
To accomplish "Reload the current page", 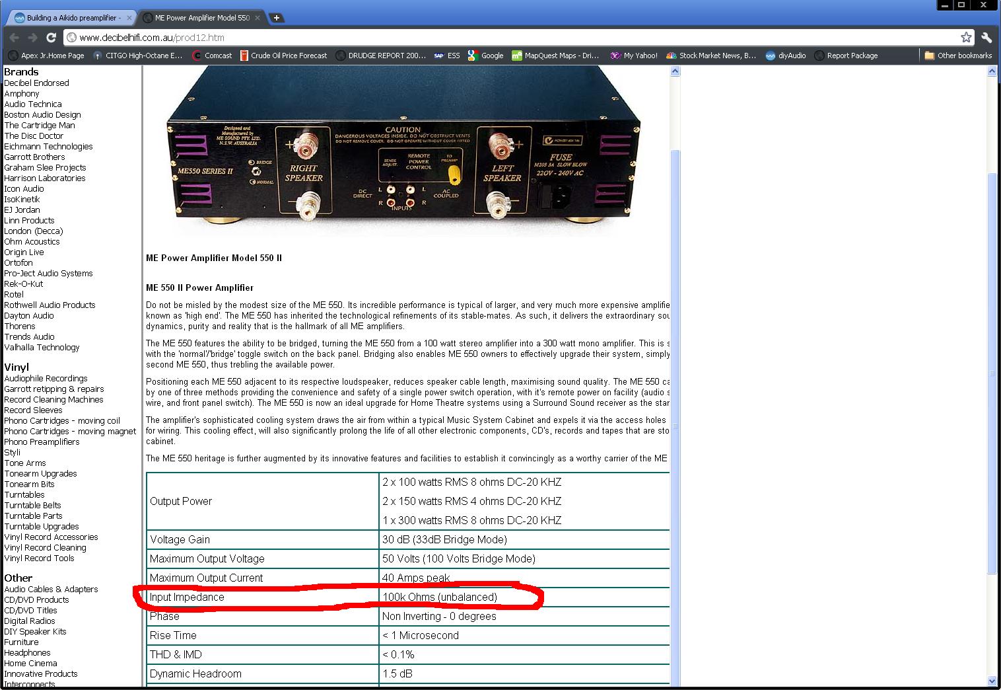I will [x=52, y=38].
